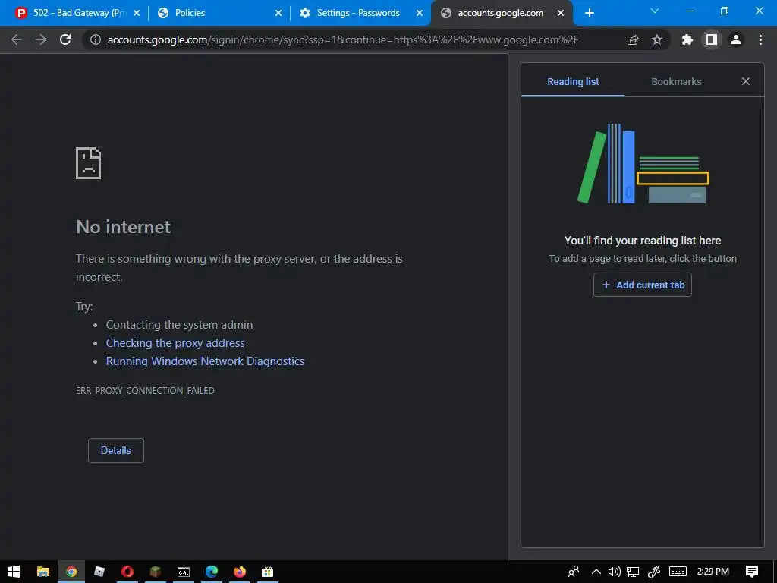Open the volume speaker tray icon
The width and height of the screenshot is (777, 583).
tap(615, 572)
